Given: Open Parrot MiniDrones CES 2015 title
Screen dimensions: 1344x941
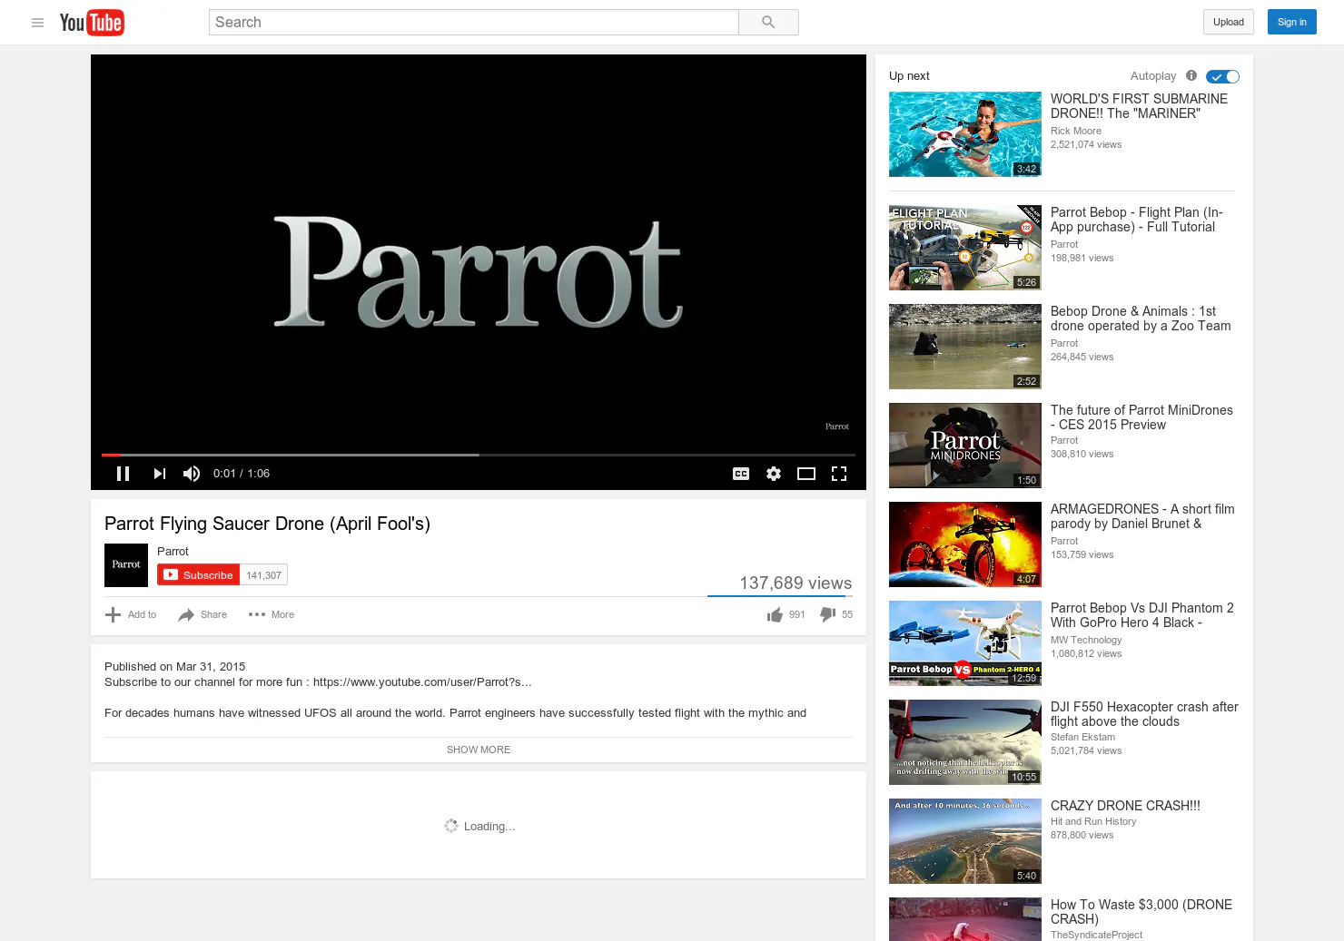Looking at the screenshot, I should tap(1141, 417).
